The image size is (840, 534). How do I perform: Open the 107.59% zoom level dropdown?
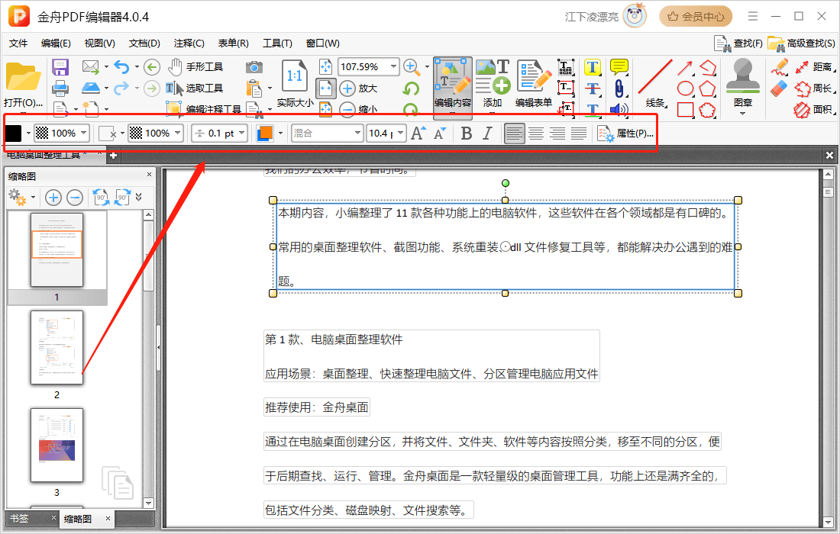click(x=394, y=67)
